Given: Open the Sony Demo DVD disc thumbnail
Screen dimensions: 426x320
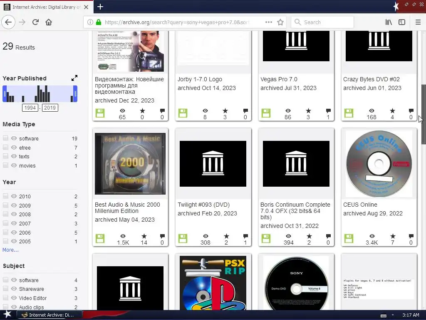Looking at the screenshot, I should coord(296,283).
